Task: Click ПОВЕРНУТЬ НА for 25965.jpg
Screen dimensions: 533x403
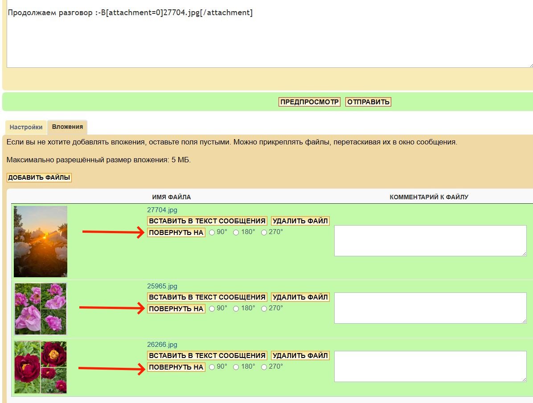Action: point(176,309)
